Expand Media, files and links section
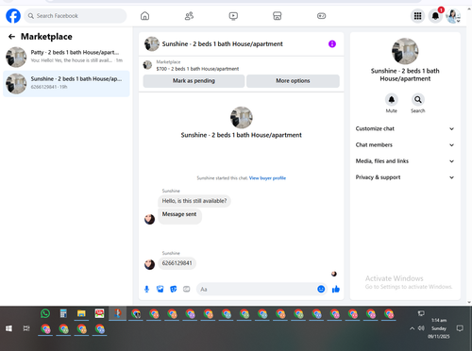Screen dimensions: 472x351 coord(405,161)
